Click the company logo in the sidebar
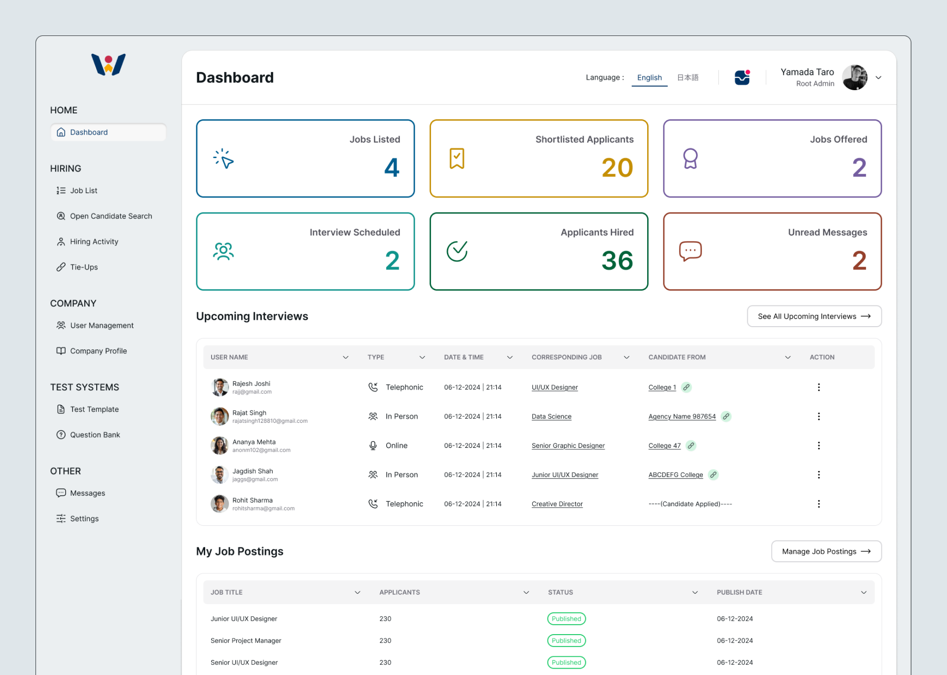 pyautogui.click(x=109, y=65)
